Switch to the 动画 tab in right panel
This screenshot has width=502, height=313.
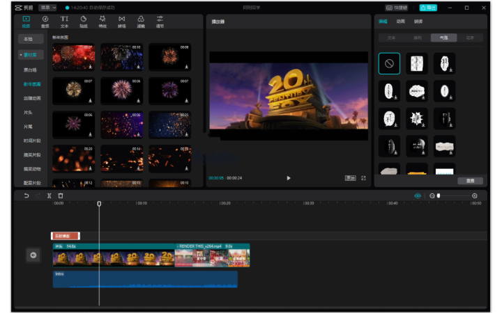point(400,22)
